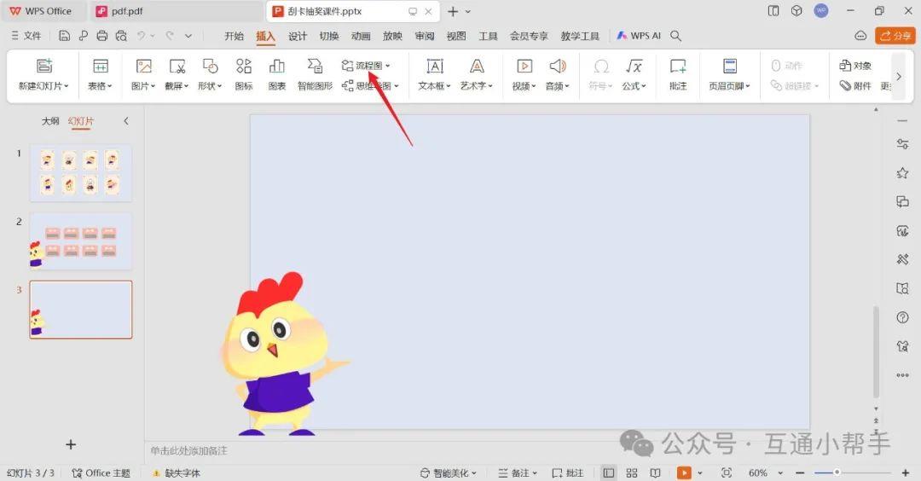Open quick access toolbar customize dropdown
The width and height of the screenshot is (921, 481).
(x=188, y=36)
